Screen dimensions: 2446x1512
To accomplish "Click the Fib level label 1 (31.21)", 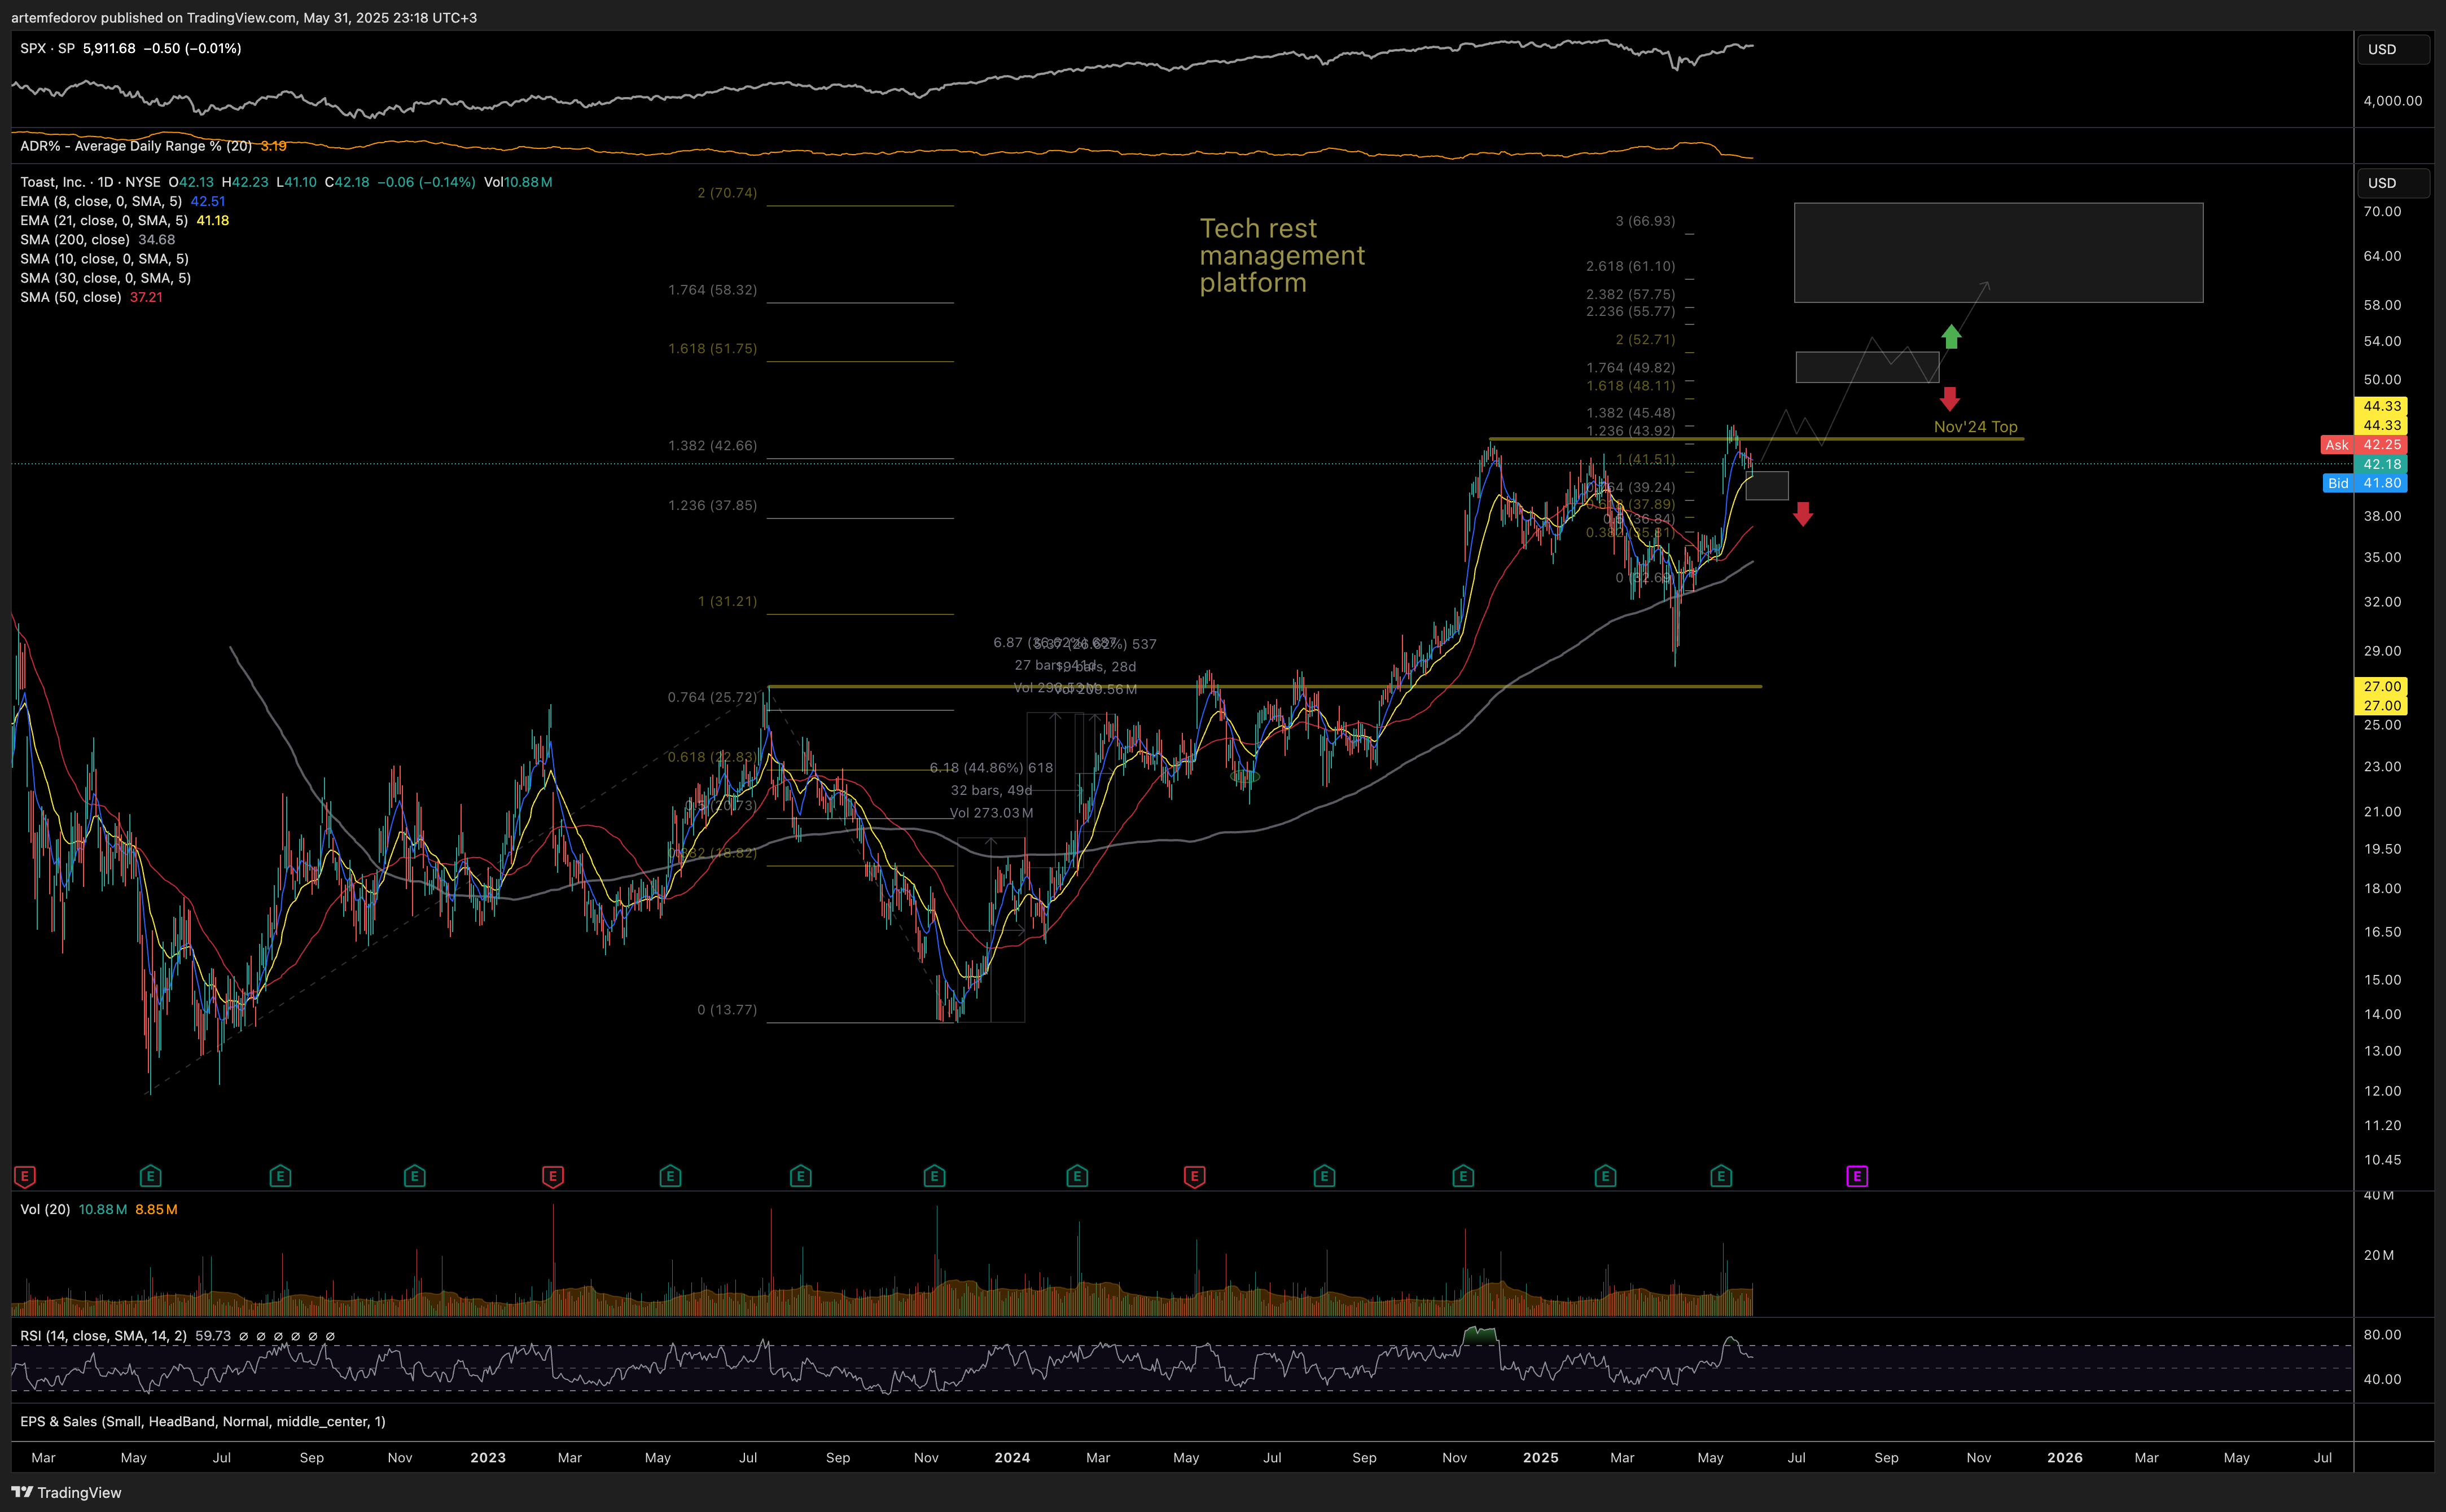I will coord(727,601).
